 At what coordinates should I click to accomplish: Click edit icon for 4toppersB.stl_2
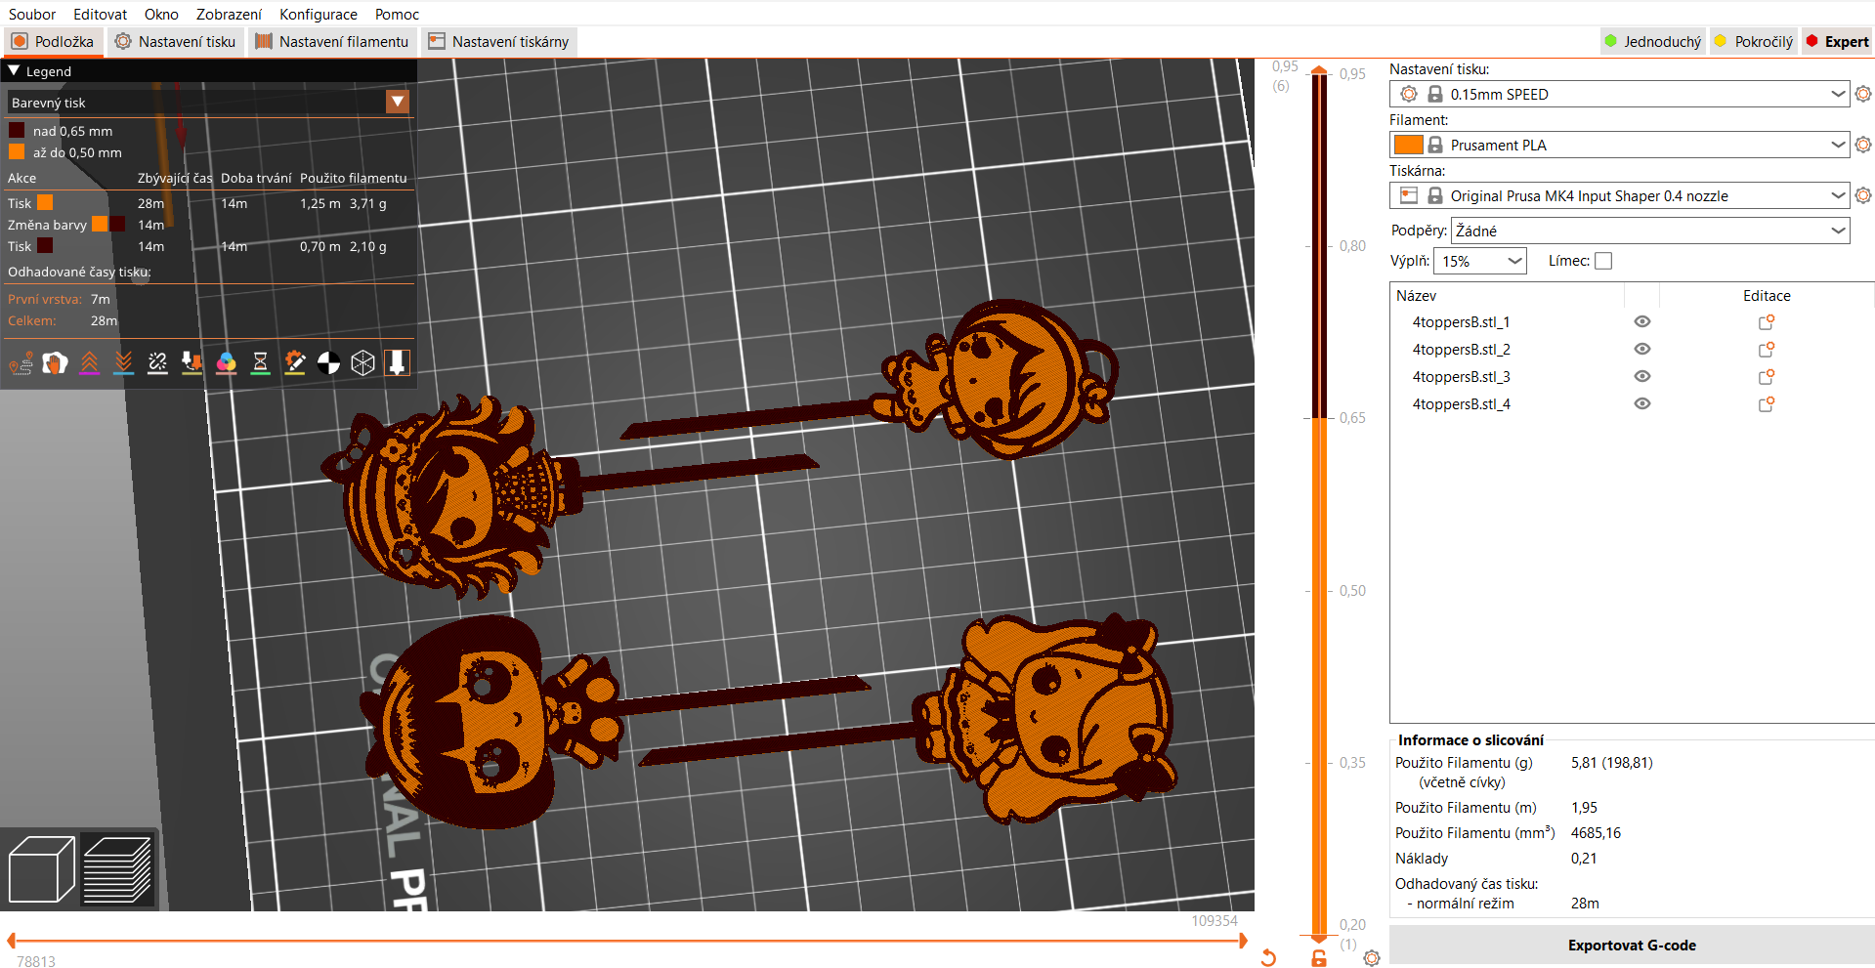pyautogui.click(x=1767, y=349)
